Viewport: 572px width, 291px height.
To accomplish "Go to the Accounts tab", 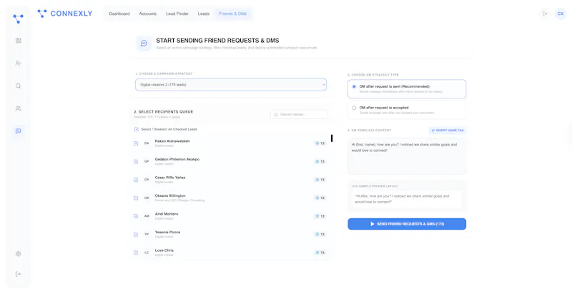I will [148, 14].
